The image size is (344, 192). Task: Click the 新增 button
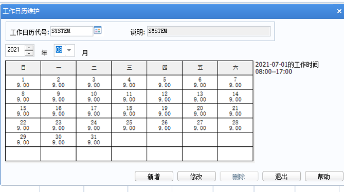(154, 176)
